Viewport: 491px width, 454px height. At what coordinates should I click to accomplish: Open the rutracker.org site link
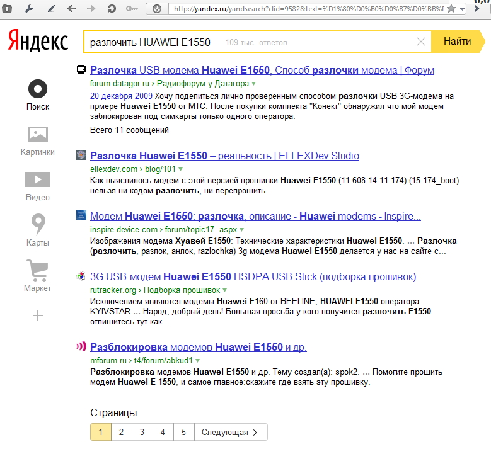click(x=113, y=290)
